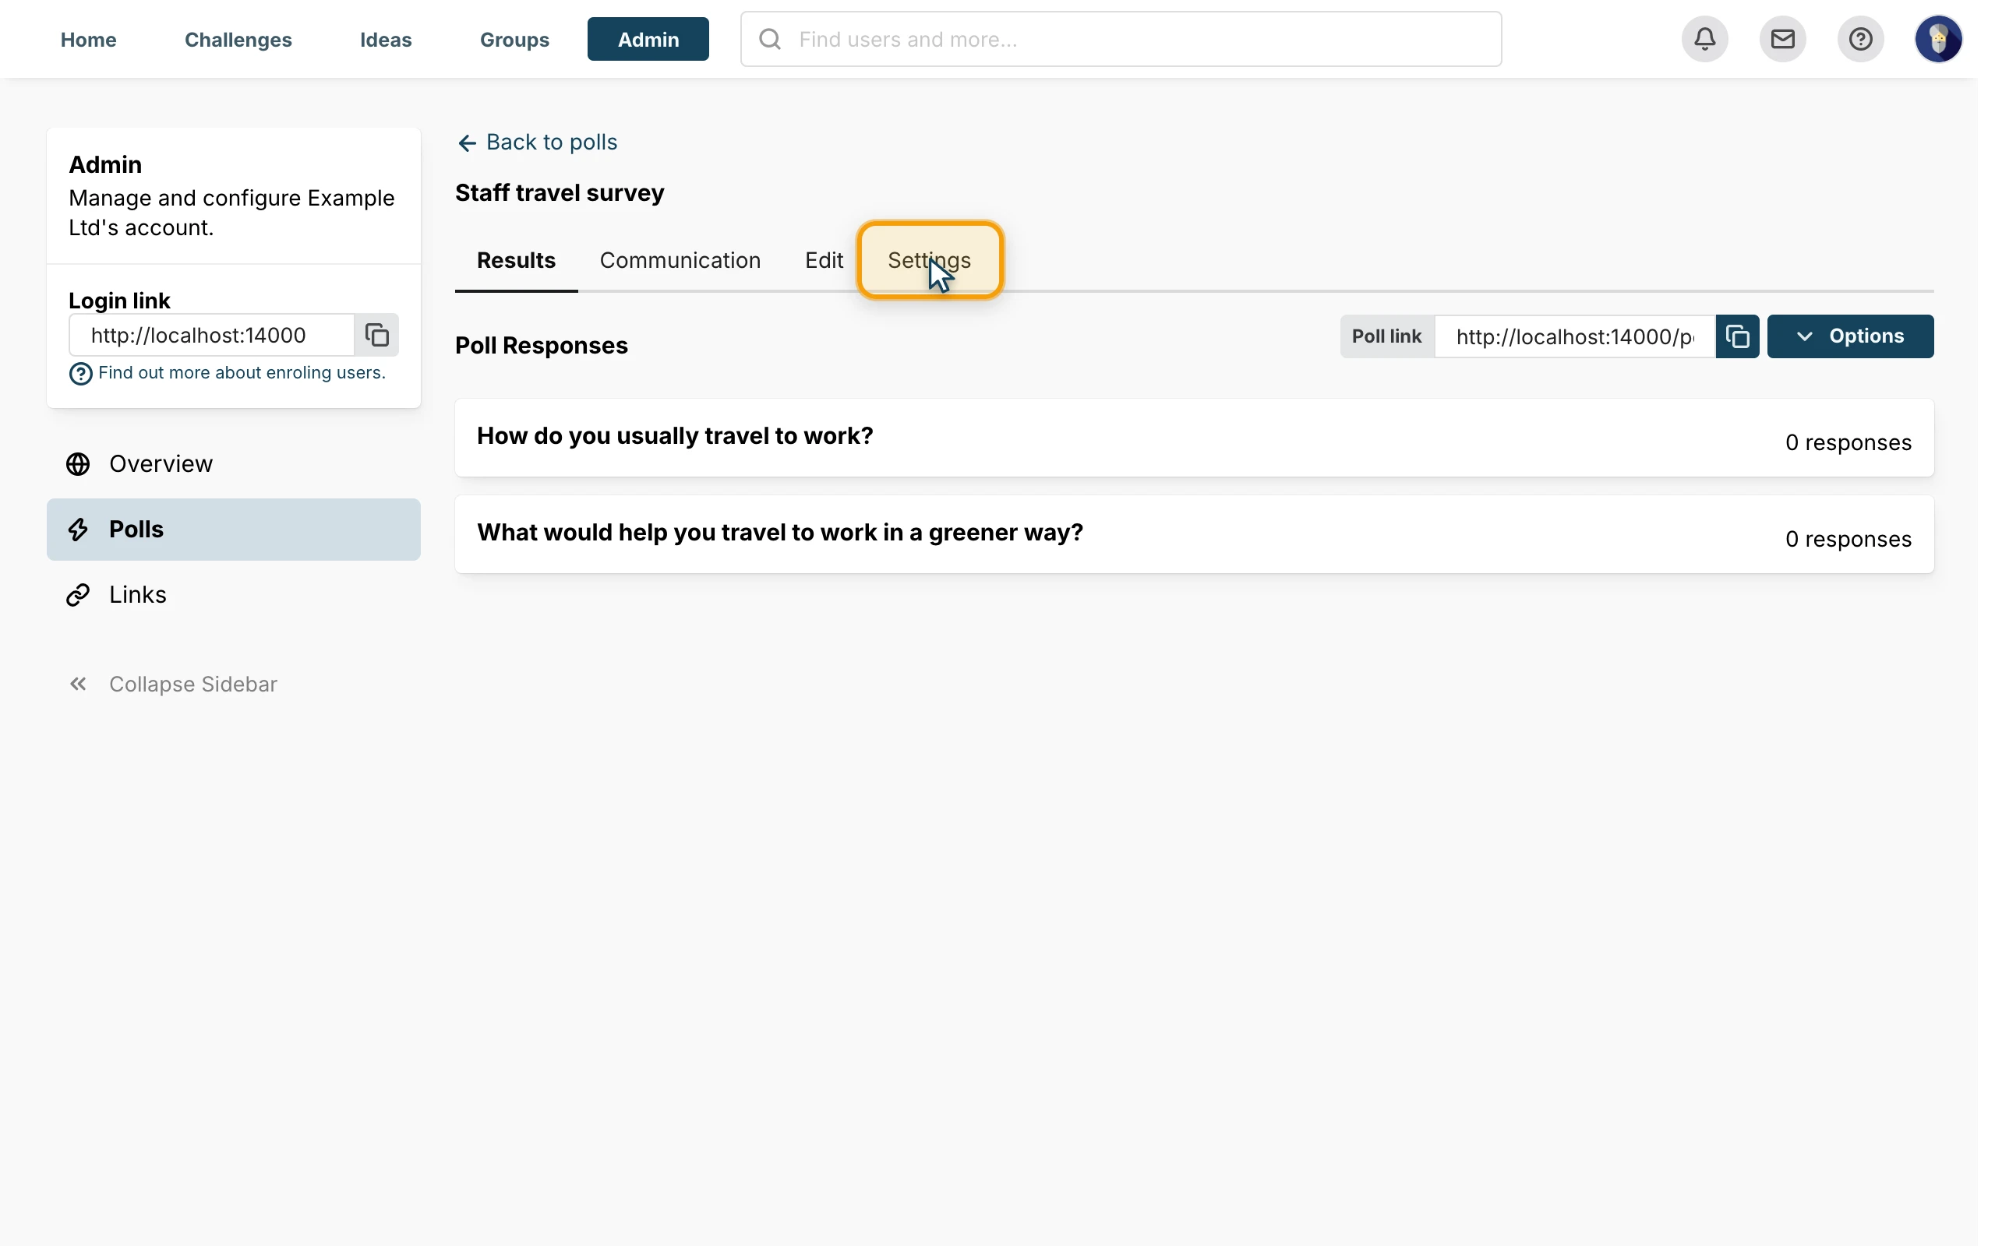Click the Polls lightning bolt icon
The height and width of the screenshot is (1246, 1995).
tap(78, 529)
